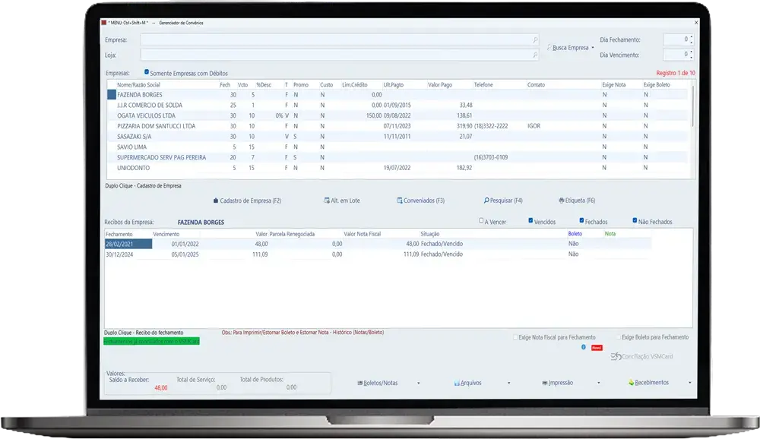Disable the Não Fechados checkbox

(x=635, y=221)
